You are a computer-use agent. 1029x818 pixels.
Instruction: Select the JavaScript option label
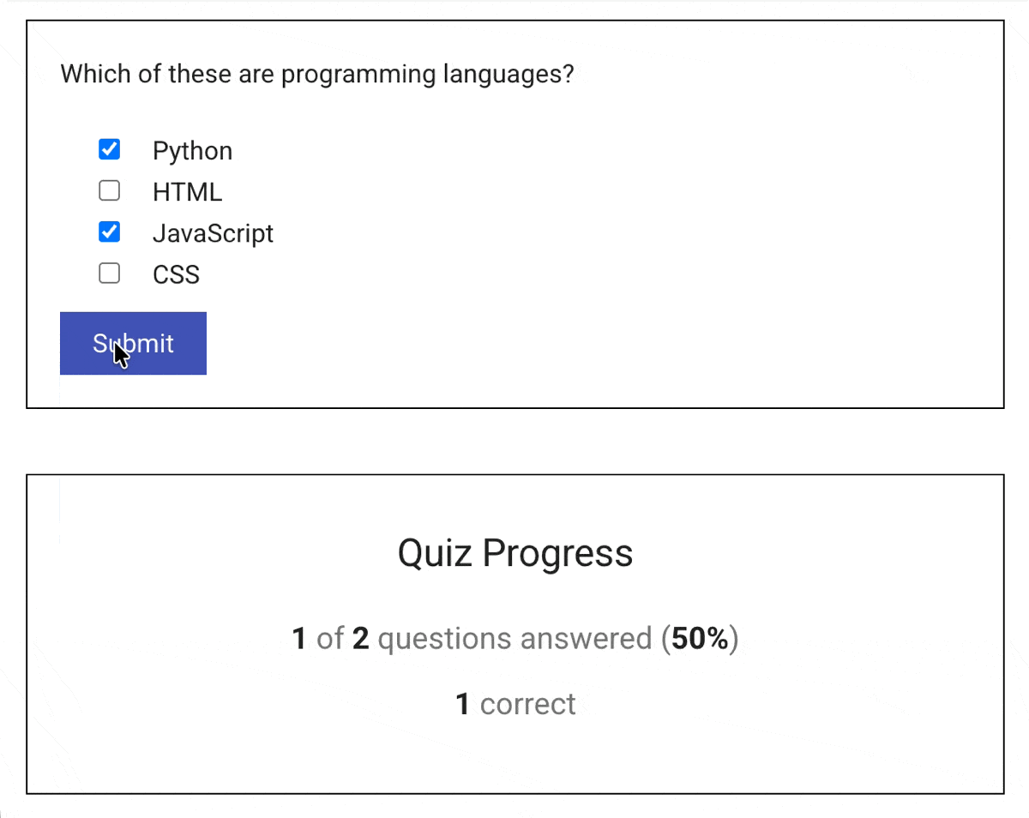[x=213, y=232]
